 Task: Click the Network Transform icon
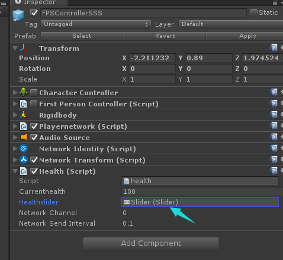[x=24, y=160]
